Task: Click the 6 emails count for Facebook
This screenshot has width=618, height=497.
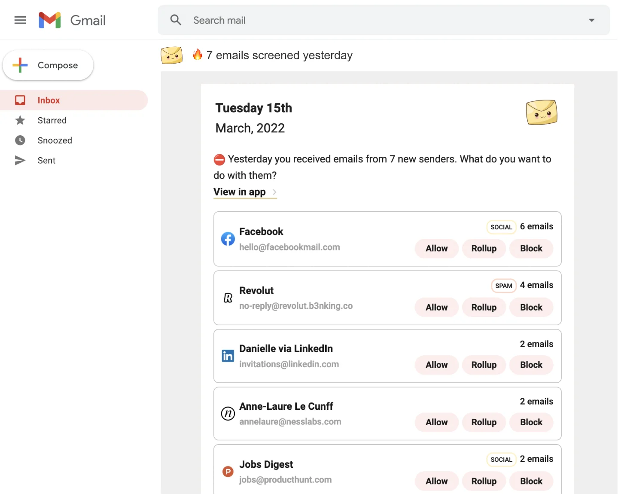Action: [x=536, y=226]
